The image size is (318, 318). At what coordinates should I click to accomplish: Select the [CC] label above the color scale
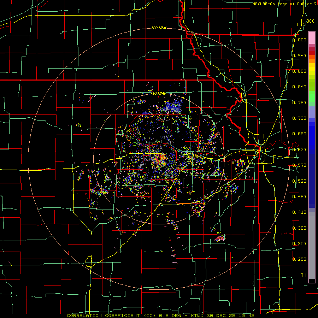pos(301,24)
